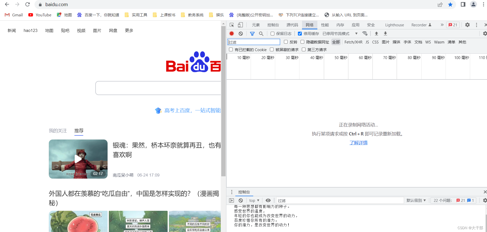Image resolution: width=487 pixels, height=232 pixels.
Task: Click the Baidu search input box
Action: (x=158, y=88)
